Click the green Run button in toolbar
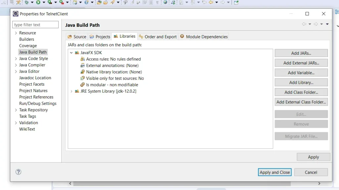 [38, 2]
